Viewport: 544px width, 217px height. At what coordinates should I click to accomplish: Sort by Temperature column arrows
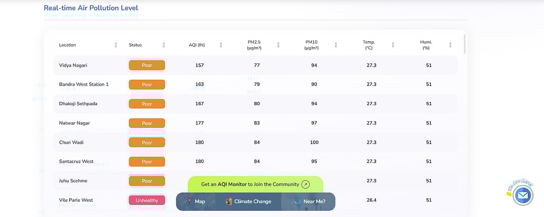pos(393,45)
